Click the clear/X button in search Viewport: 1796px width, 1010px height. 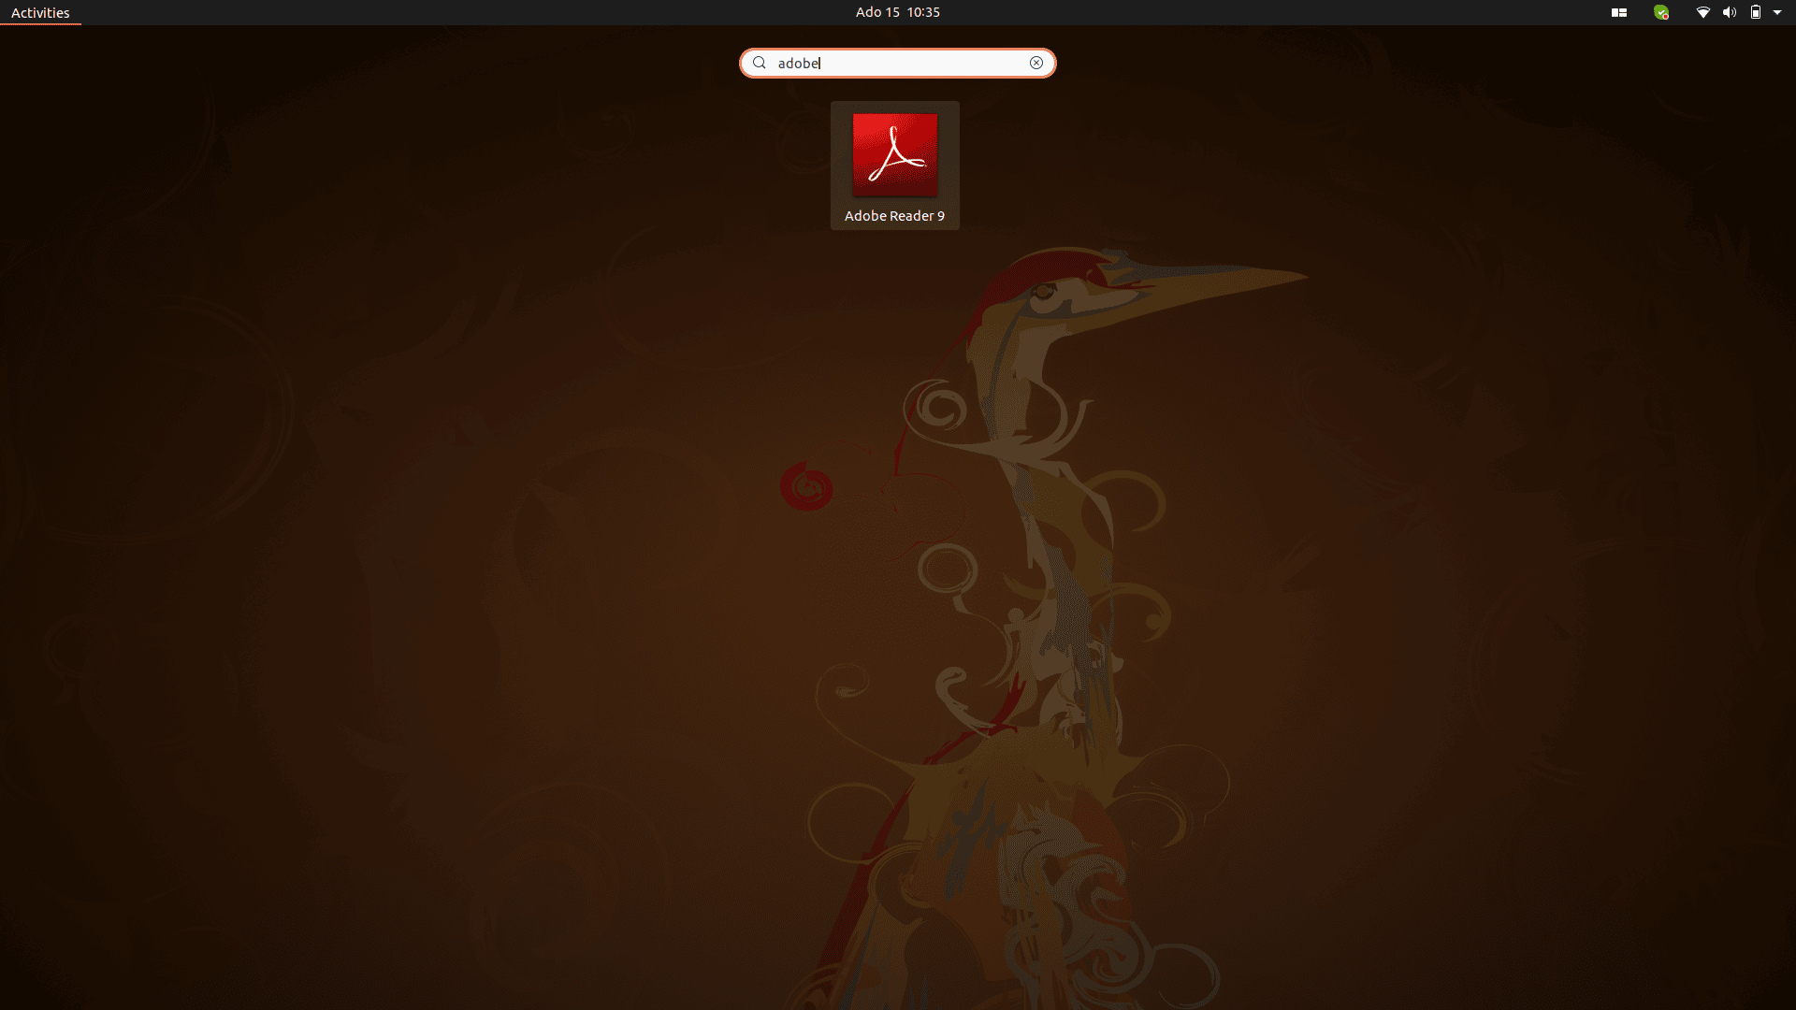(1036, 63)
